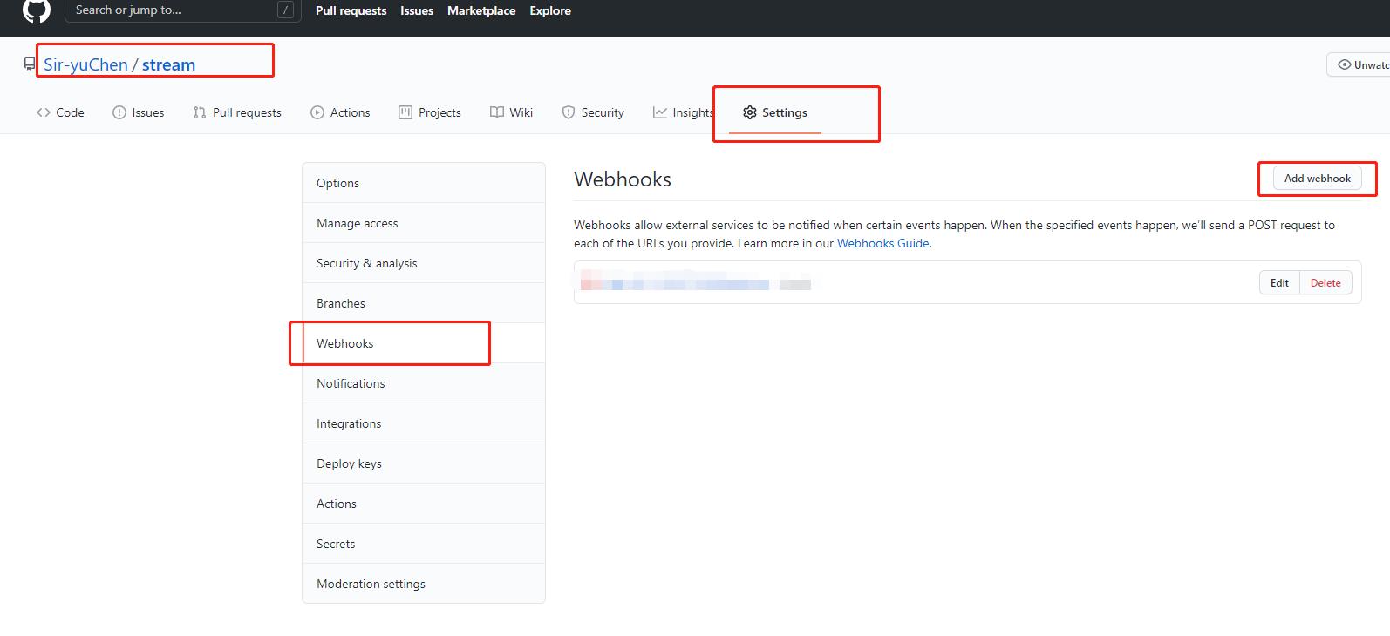The image size is (1390, 636).
Task: Select Security & analysis in sidebar
Action: coord(424,263)
